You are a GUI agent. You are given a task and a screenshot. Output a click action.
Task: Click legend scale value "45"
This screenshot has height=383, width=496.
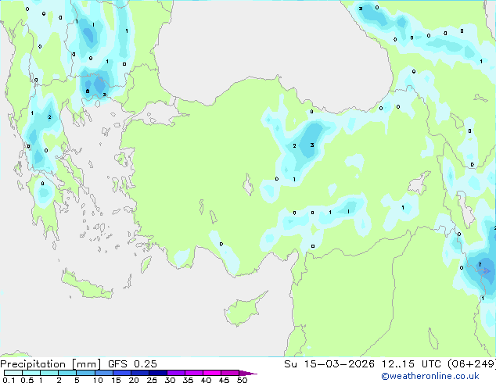click(x=224, y=380)
